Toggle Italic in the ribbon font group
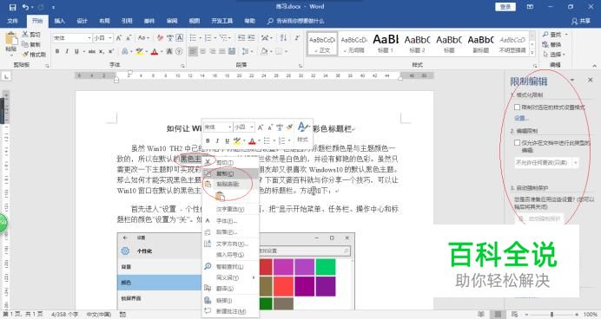The image size is (601, 319). click(67, 51)
